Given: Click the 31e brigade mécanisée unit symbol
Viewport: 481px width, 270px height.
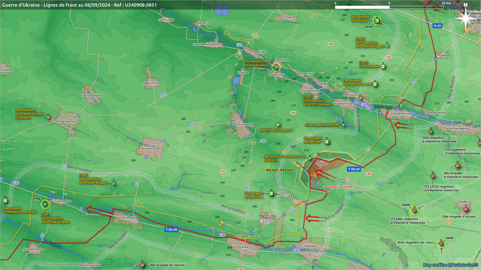Looking at the screenshot, I should [326, 142].
